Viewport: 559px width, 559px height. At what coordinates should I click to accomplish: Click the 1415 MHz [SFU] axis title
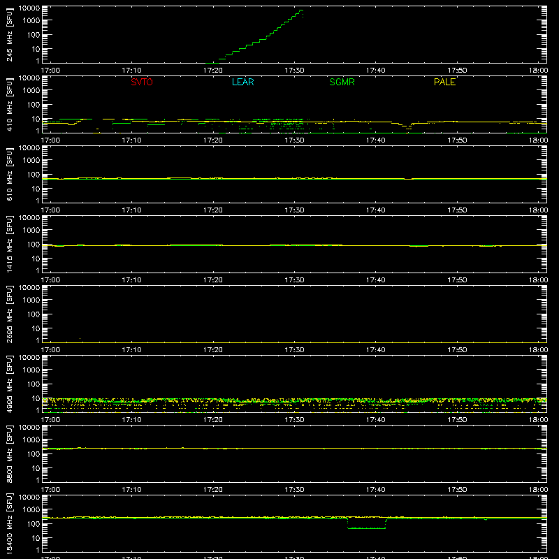coord(10,244)
